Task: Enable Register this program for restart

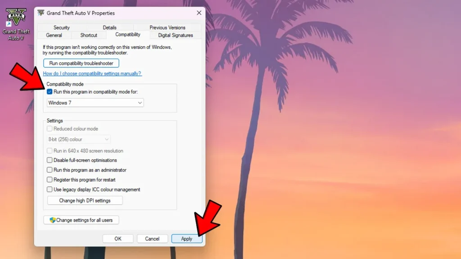Action: point(50,179)
